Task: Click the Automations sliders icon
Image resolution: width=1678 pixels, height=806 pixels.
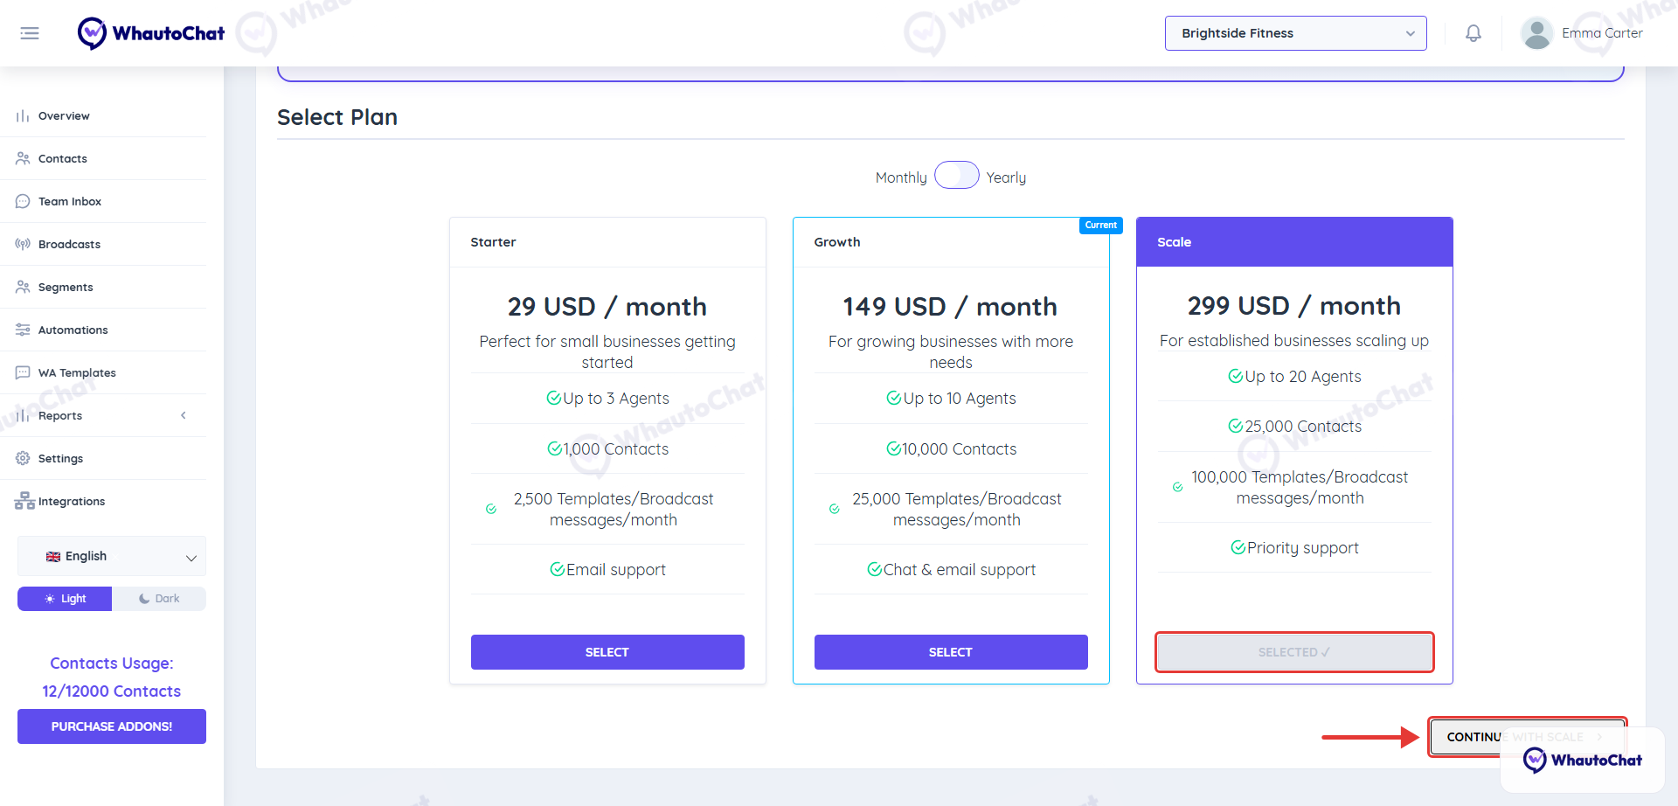Action: pos(23,330)
